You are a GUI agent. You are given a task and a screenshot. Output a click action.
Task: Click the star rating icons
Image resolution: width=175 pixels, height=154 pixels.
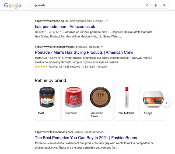tap(41, 67)
